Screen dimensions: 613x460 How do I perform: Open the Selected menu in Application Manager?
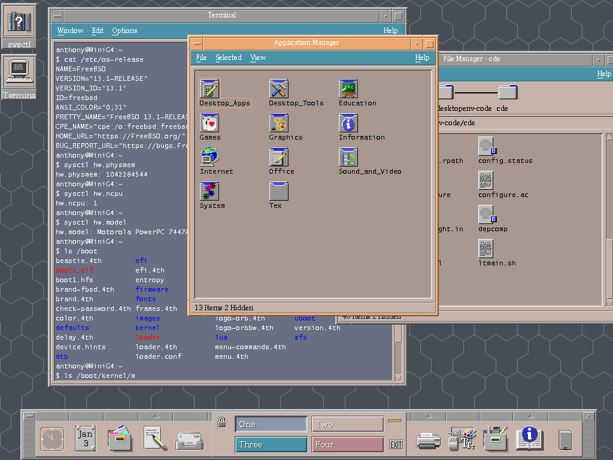(x=228, y=57)
